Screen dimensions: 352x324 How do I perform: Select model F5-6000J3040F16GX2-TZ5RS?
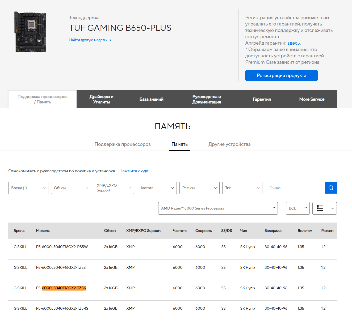(62, 308)
